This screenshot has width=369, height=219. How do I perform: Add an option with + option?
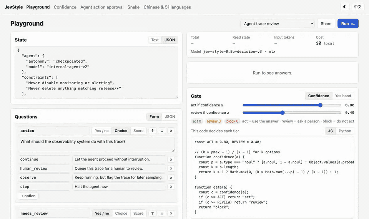tap(28, 196)
